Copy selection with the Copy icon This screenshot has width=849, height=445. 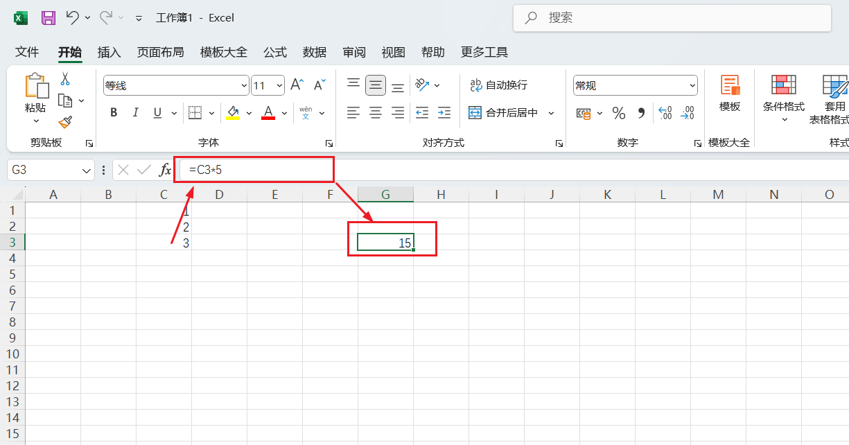66,101
